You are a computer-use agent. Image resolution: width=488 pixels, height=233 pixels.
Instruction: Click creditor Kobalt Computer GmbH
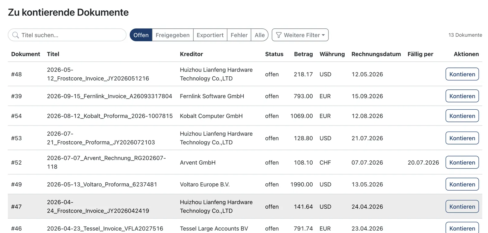point(211,116)
